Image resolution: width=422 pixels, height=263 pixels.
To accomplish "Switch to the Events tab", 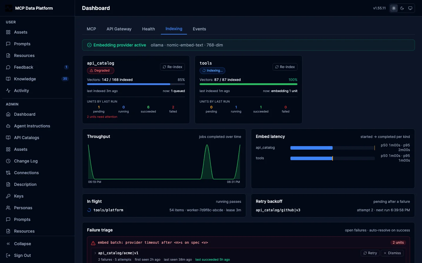I will 199,29.
